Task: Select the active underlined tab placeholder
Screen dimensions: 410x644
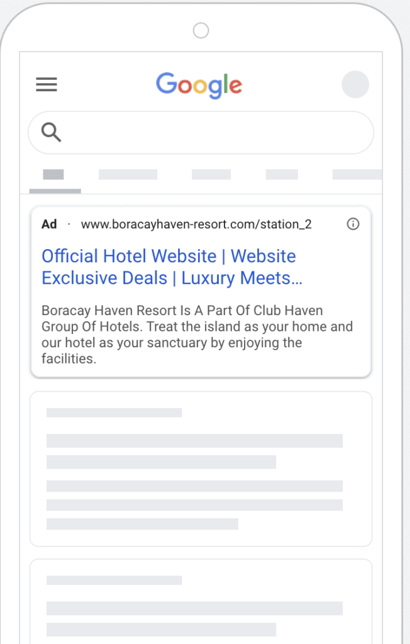Action: tap(53, 175)
